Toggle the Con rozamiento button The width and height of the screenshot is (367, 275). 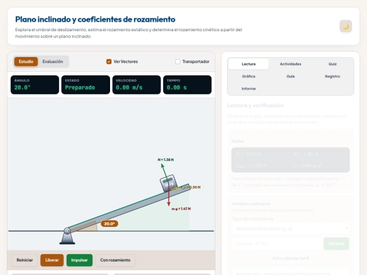click(115, 260)
